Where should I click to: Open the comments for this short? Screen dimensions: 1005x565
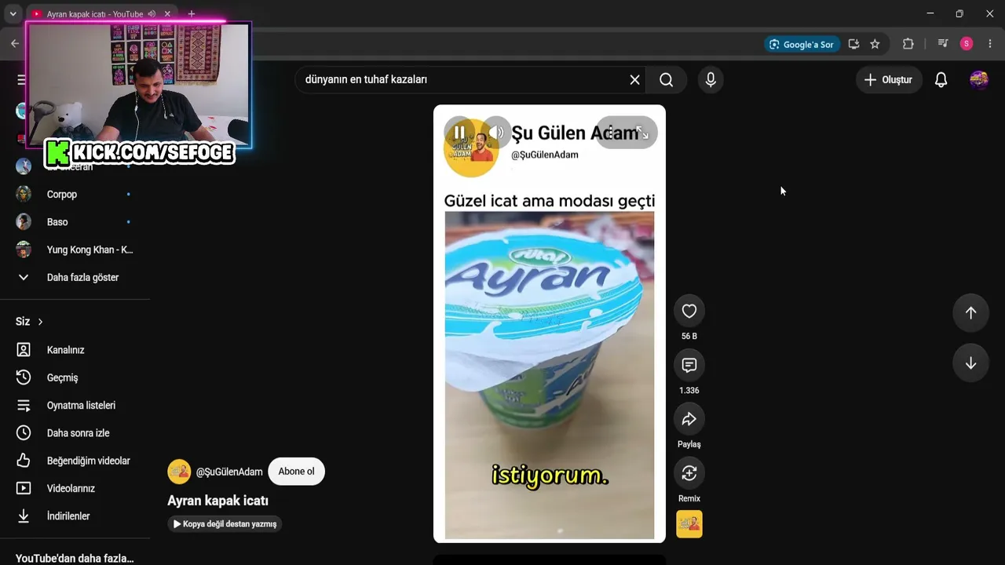(689, 365)
